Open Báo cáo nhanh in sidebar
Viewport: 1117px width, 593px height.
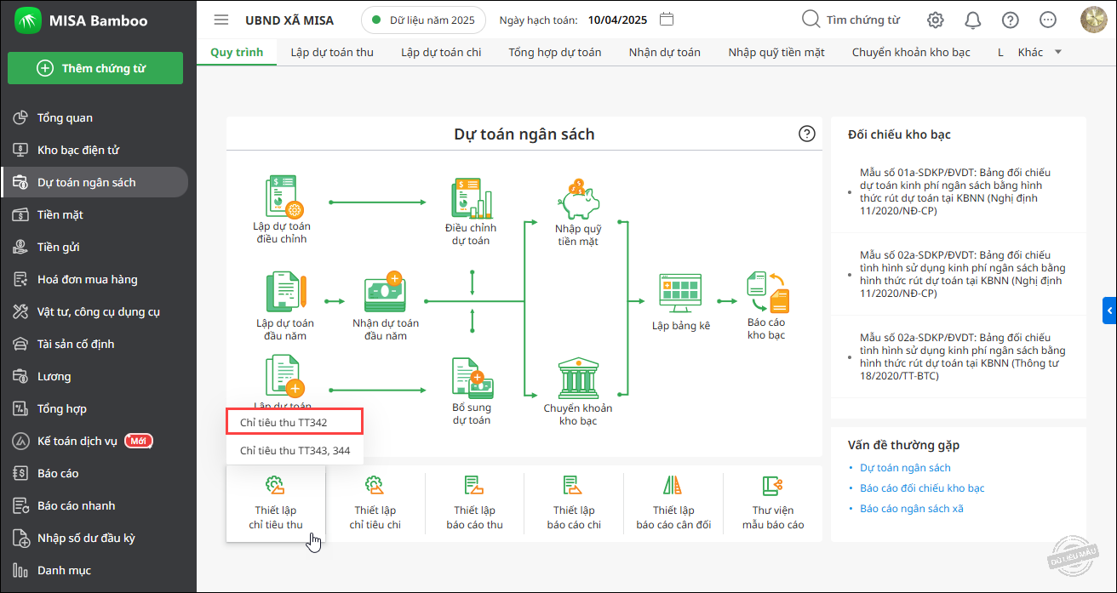[x=95, y=505]
